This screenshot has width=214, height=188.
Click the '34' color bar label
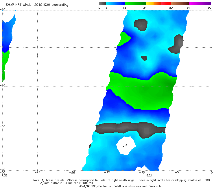click(x=145, y=8)
